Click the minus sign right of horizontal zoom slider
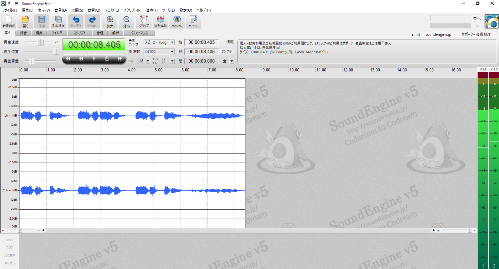 [39, 230]
